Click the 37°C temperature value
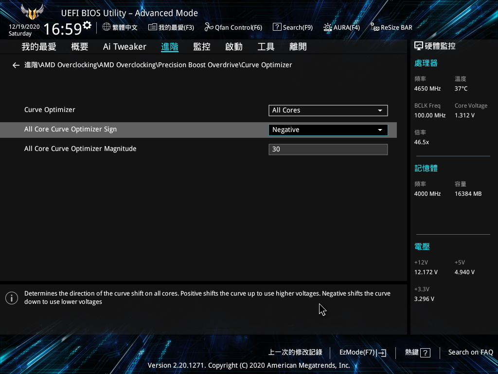The image size is (498, 374). click(461, 89)
